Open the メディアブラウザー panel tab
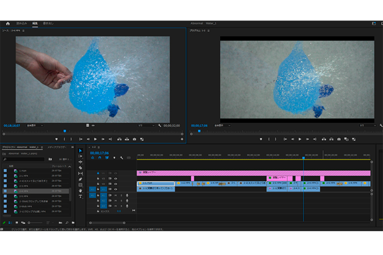The image size is (383, 255). [x=57, y=148]
